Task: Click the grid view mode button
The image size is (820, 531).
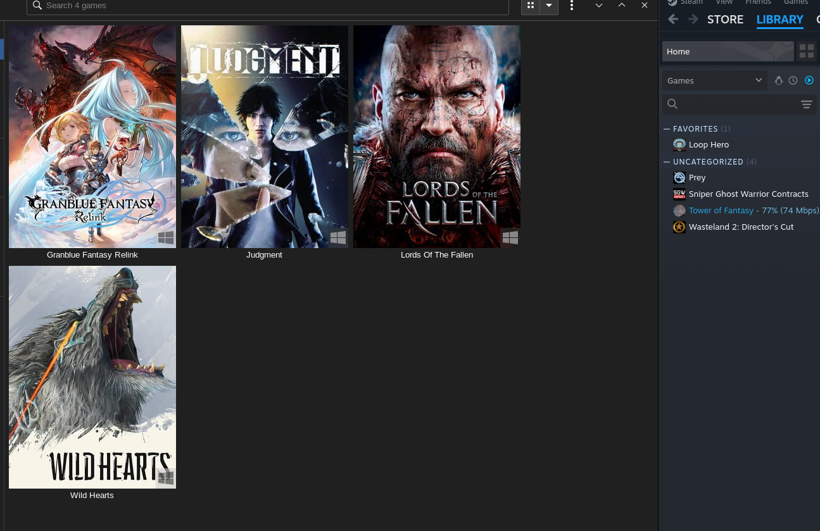Action: pyautogui.click(x=531, y=5)
